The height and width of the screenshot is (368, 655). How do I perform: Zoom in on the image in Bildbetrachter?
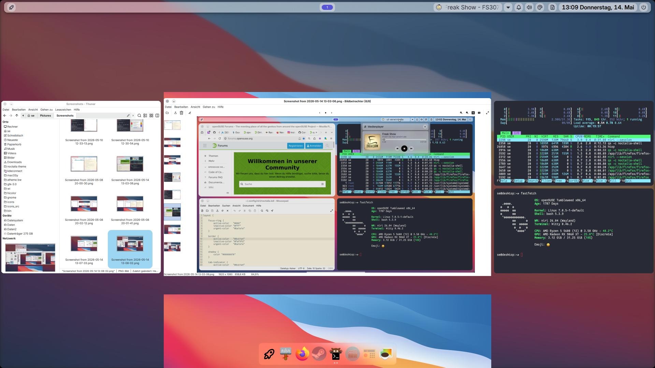[461, 113]
